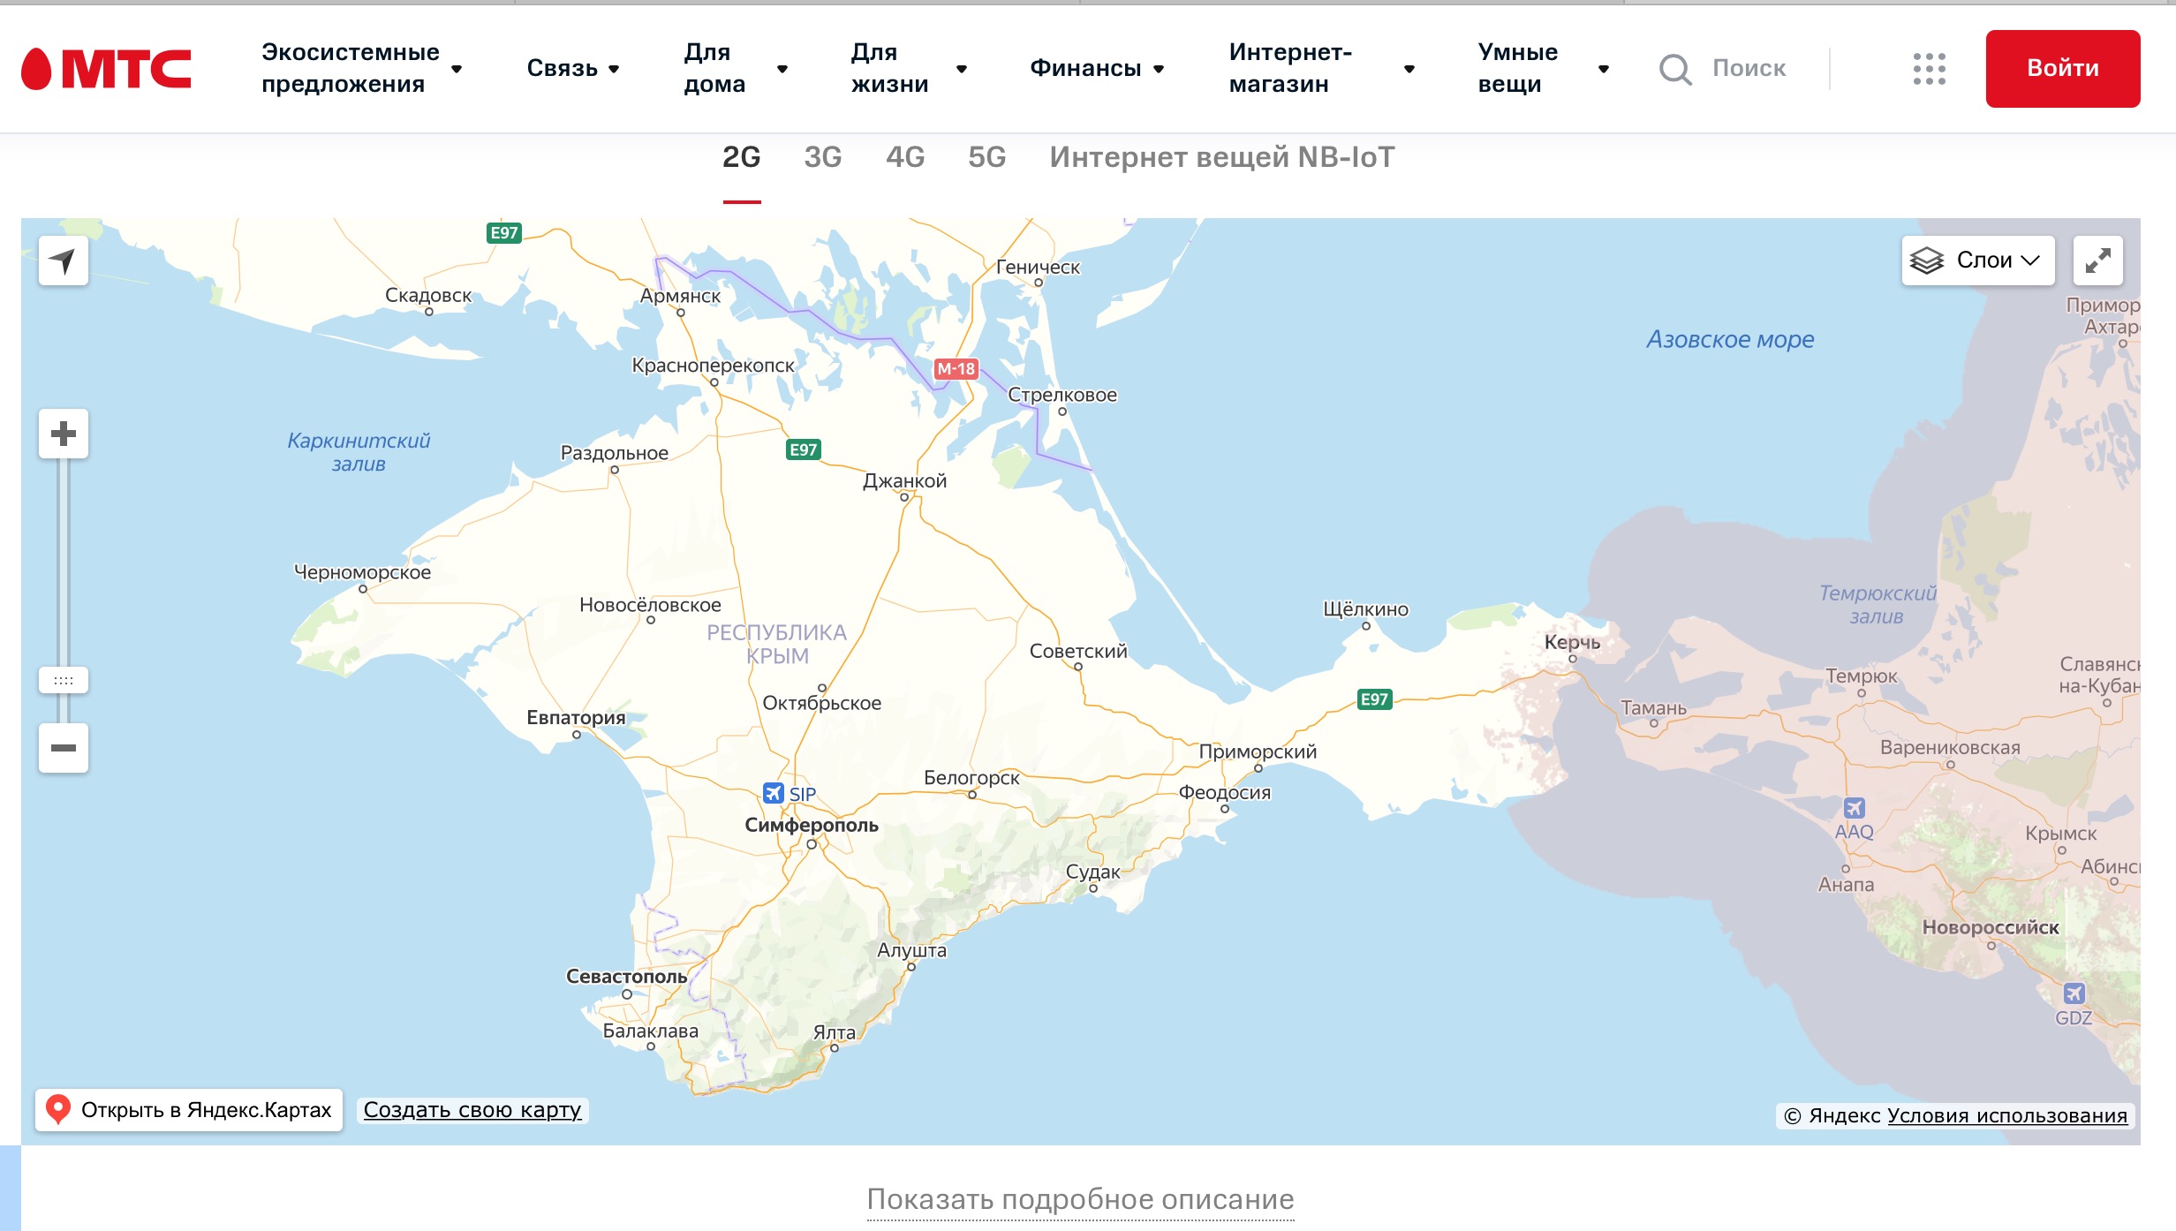The image size is (2176, 1231).
Task: Click the SIP airport icon near Simferopol
Action: pos(774,793)
